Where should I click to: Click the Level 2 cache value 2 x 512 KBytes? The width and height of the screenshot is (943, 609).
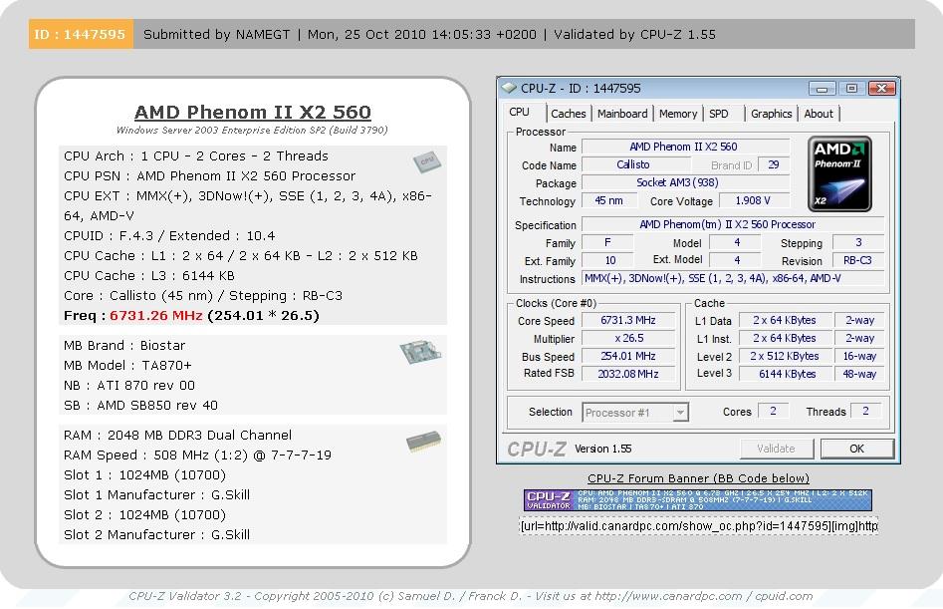point(785,356)
